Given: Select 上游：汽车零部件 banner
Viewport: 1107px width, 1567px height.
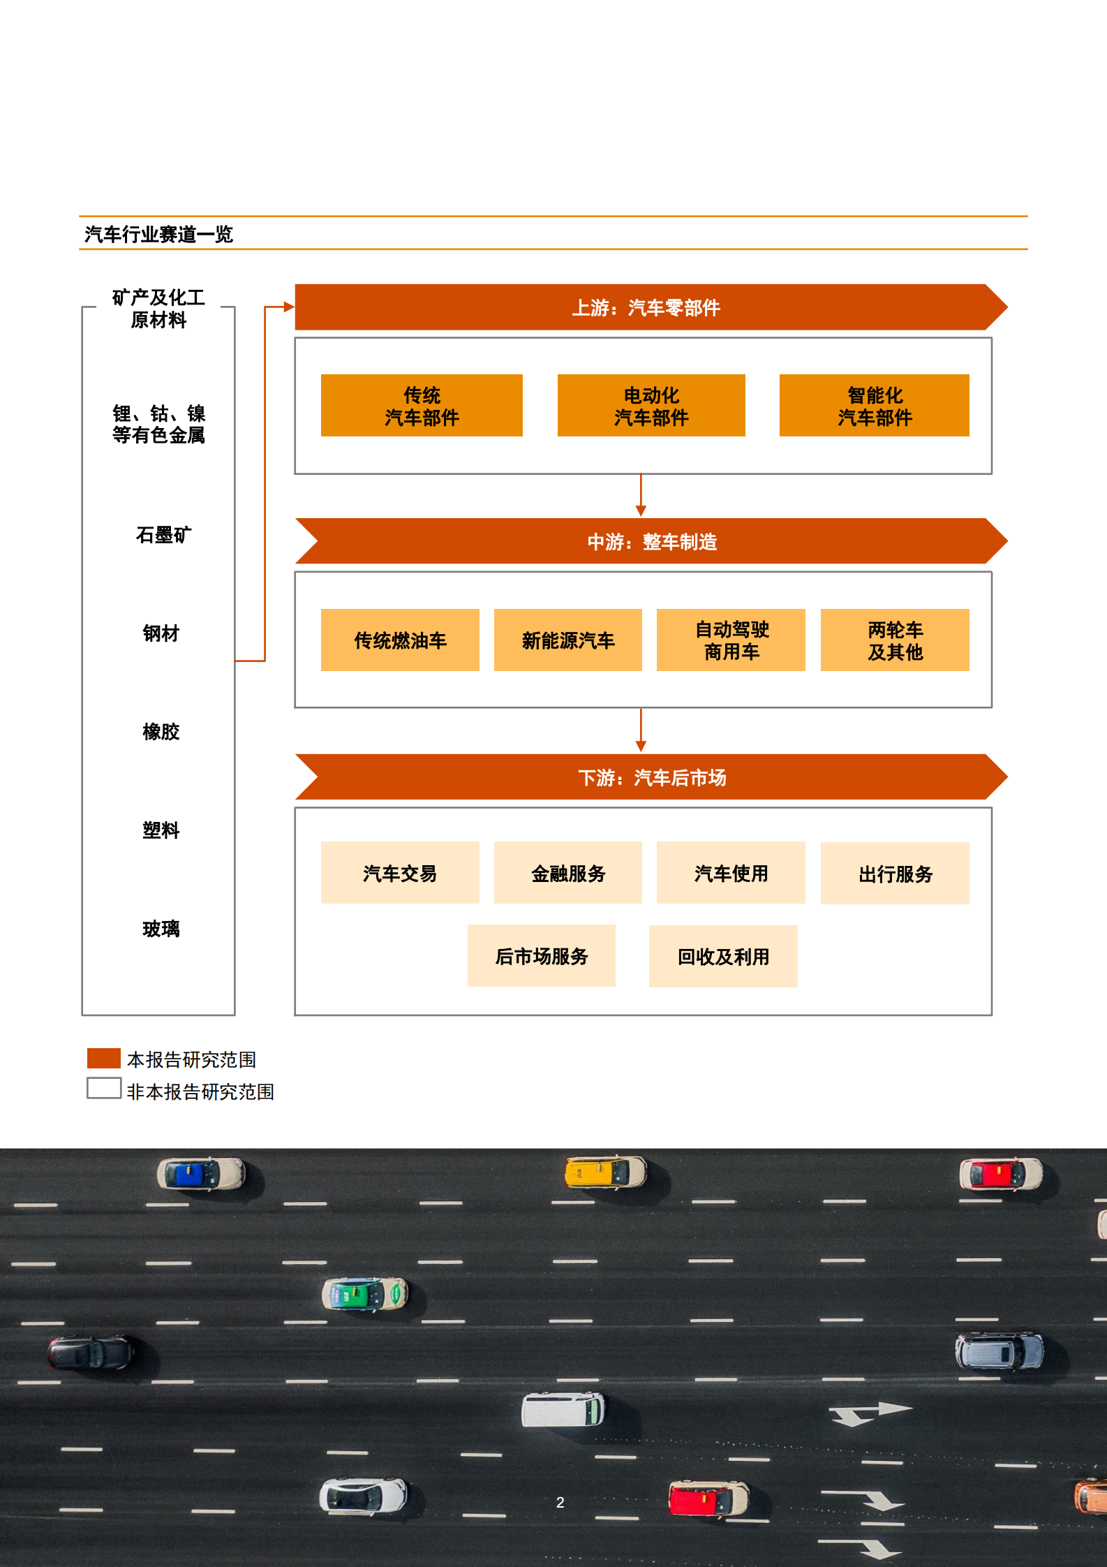Looking at the screenshot, I should pyautogui.click(x=651, y=307).
